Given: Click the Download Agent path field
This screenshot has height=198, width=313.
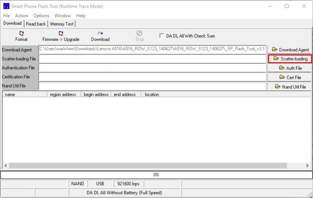Looking at the screenshot, I should coord(152,49).
